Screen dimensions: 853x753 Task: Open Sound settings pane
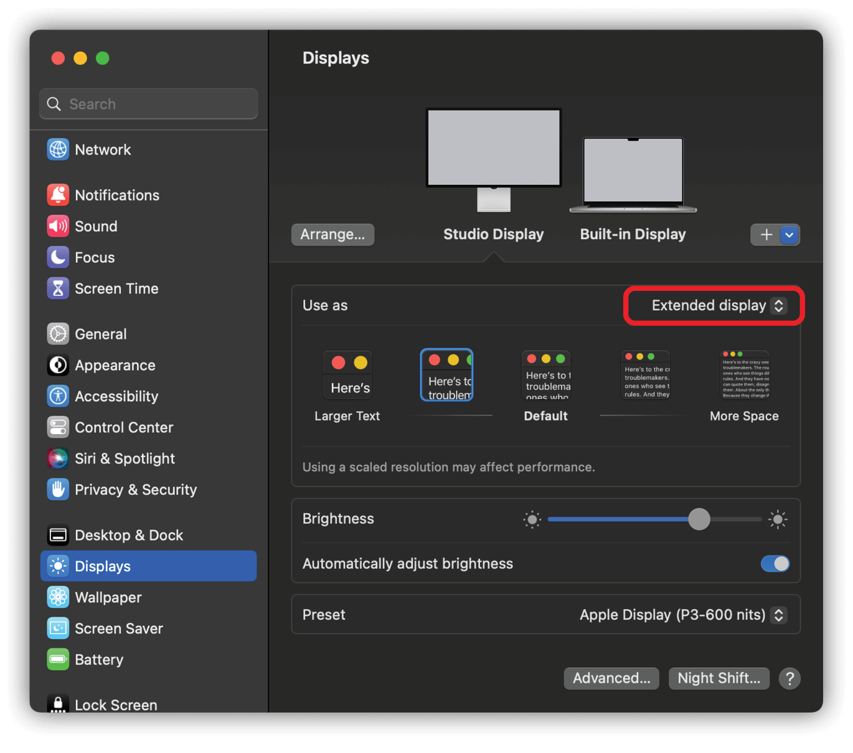pos(148,226)
